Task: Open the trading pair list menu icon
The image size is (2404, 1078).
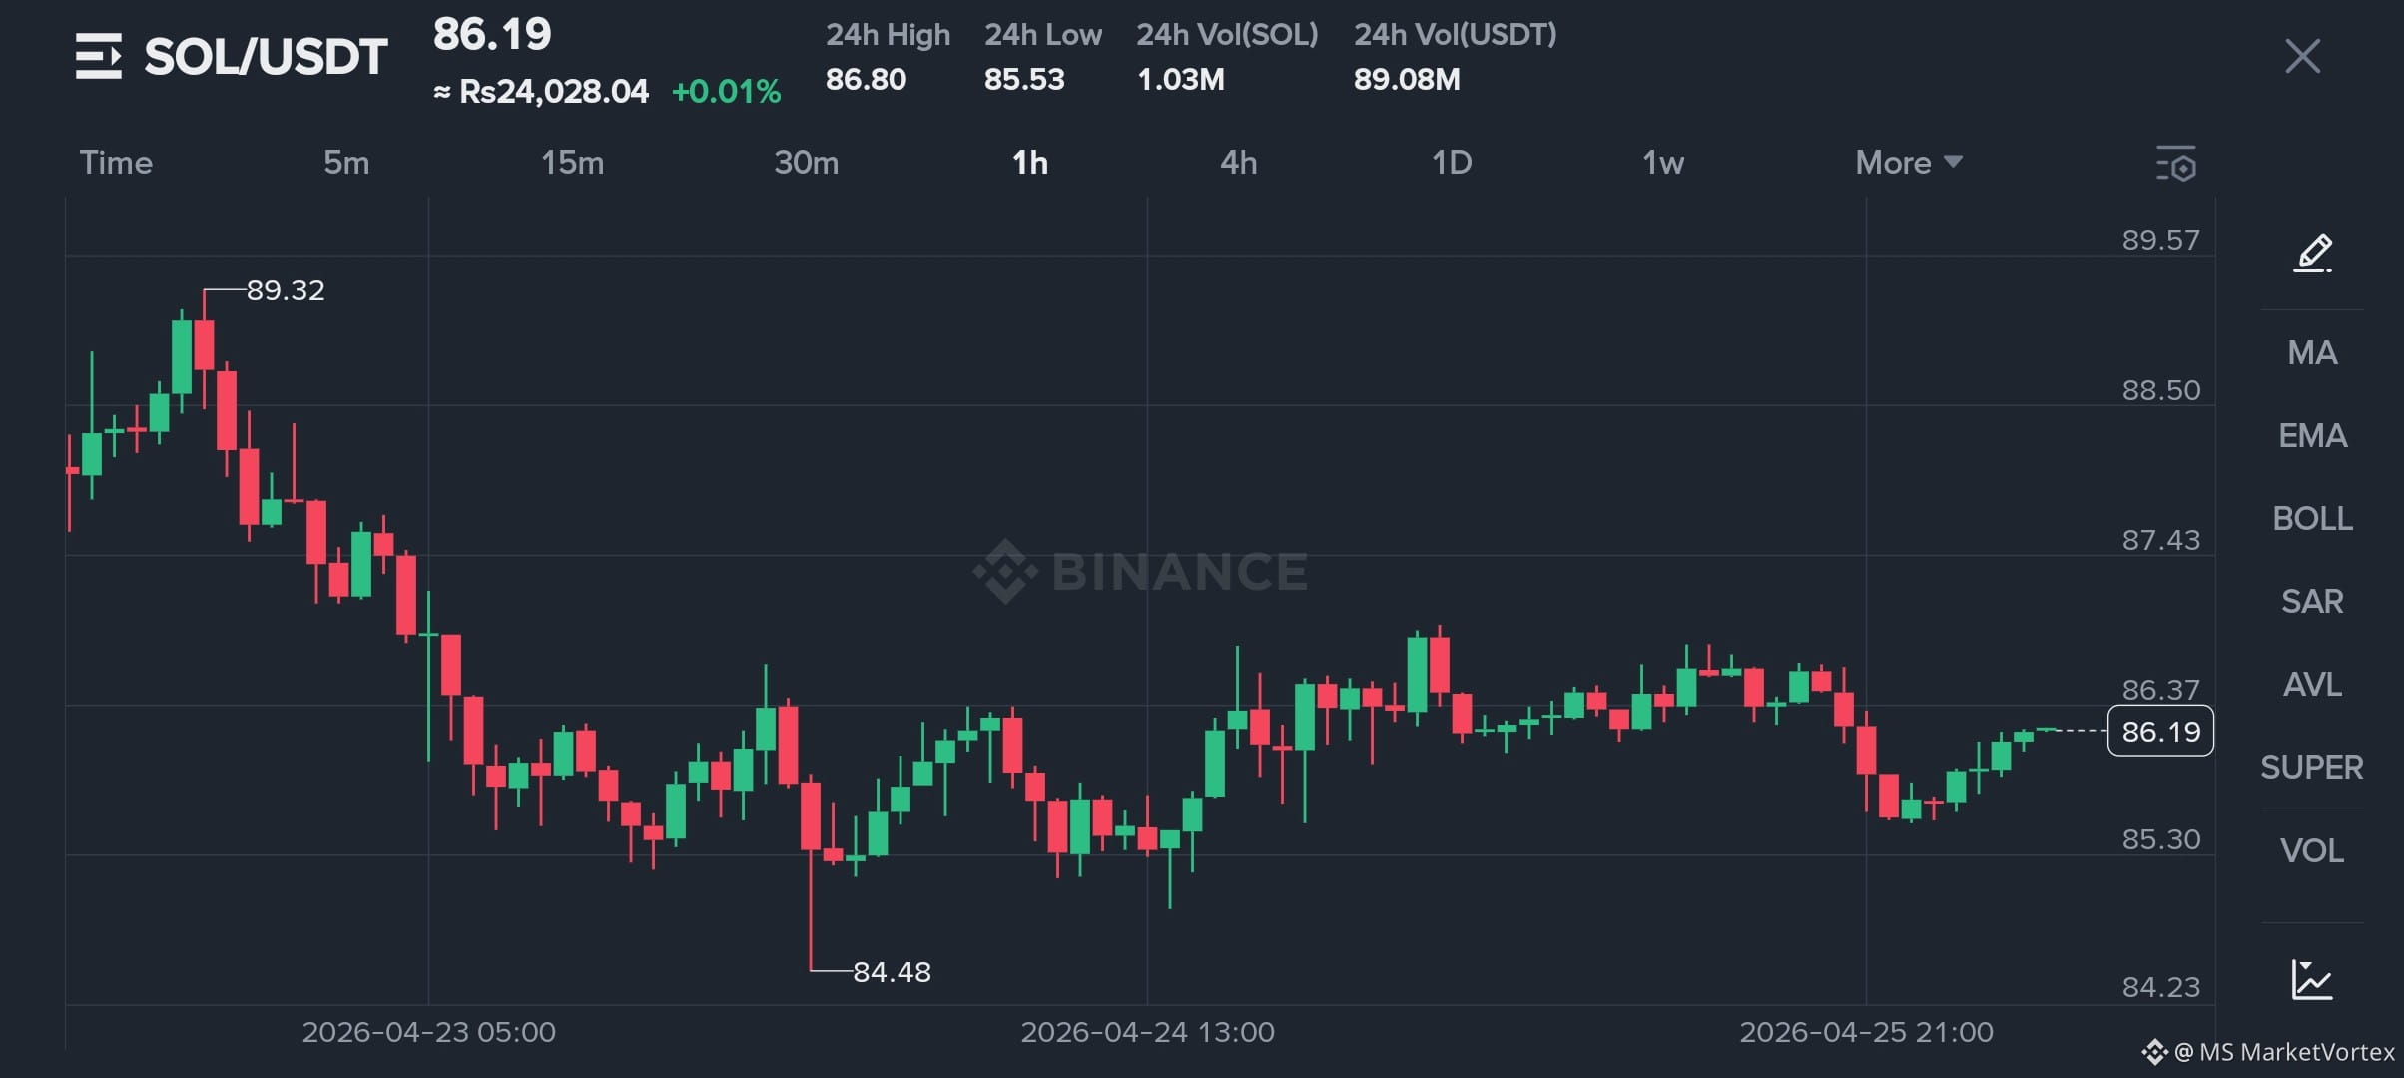Action: pyautogui.click(x=99, y=56)
